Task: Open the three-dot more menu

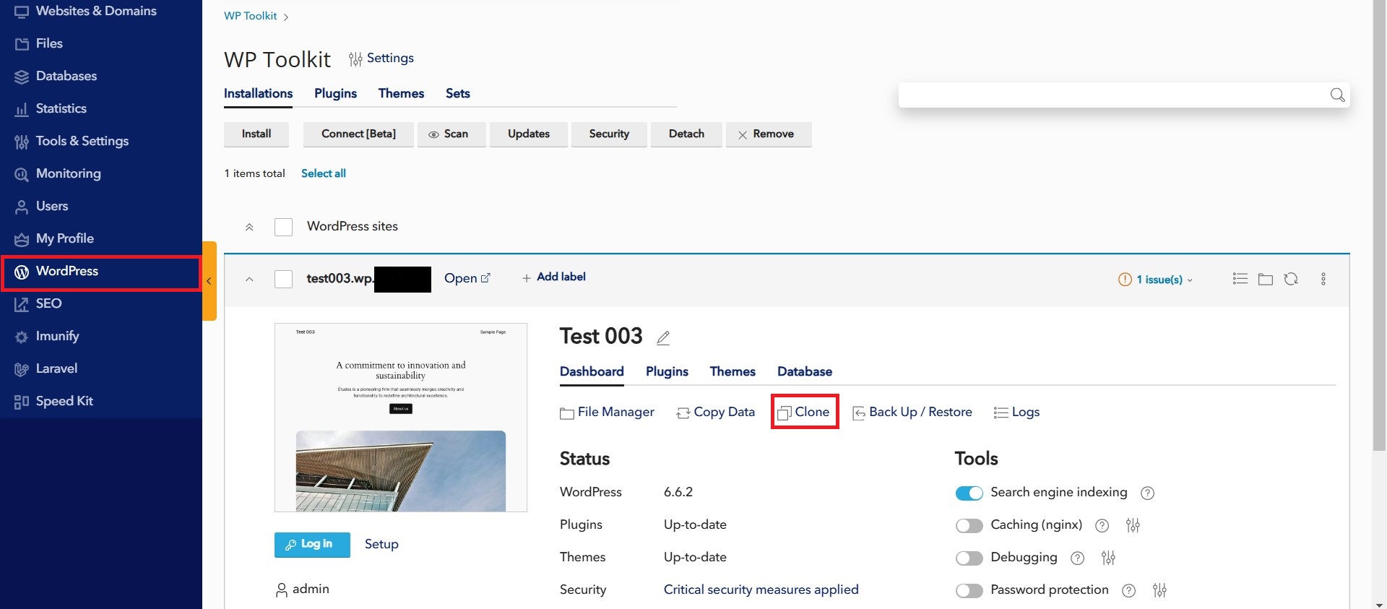Action: [1323, 279]
